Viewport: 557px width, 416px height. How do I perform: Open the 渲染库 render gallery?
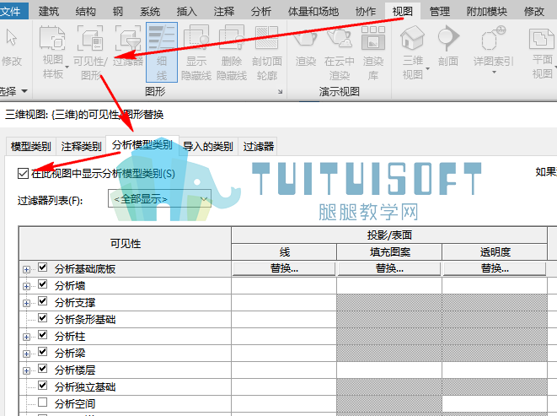(x=373, y=52)
